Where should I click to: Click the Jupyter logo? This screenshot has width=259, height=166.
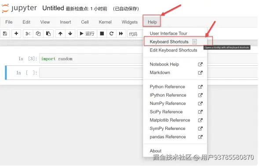tap(19, 8)
